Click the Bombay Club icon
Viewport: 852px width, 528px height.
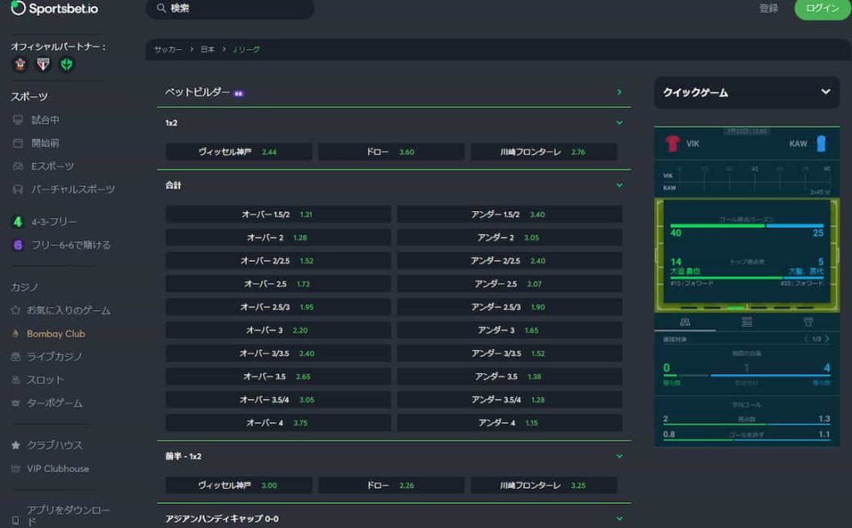click(x=16, y=333)
